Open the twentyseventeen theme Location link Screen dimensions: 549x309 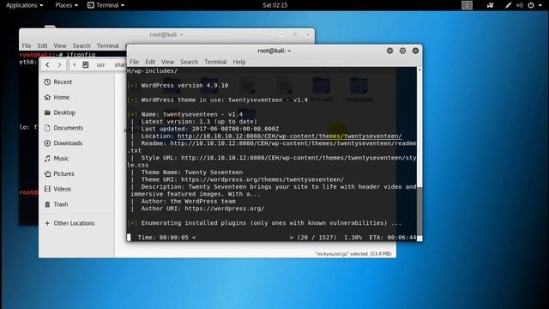289,136
